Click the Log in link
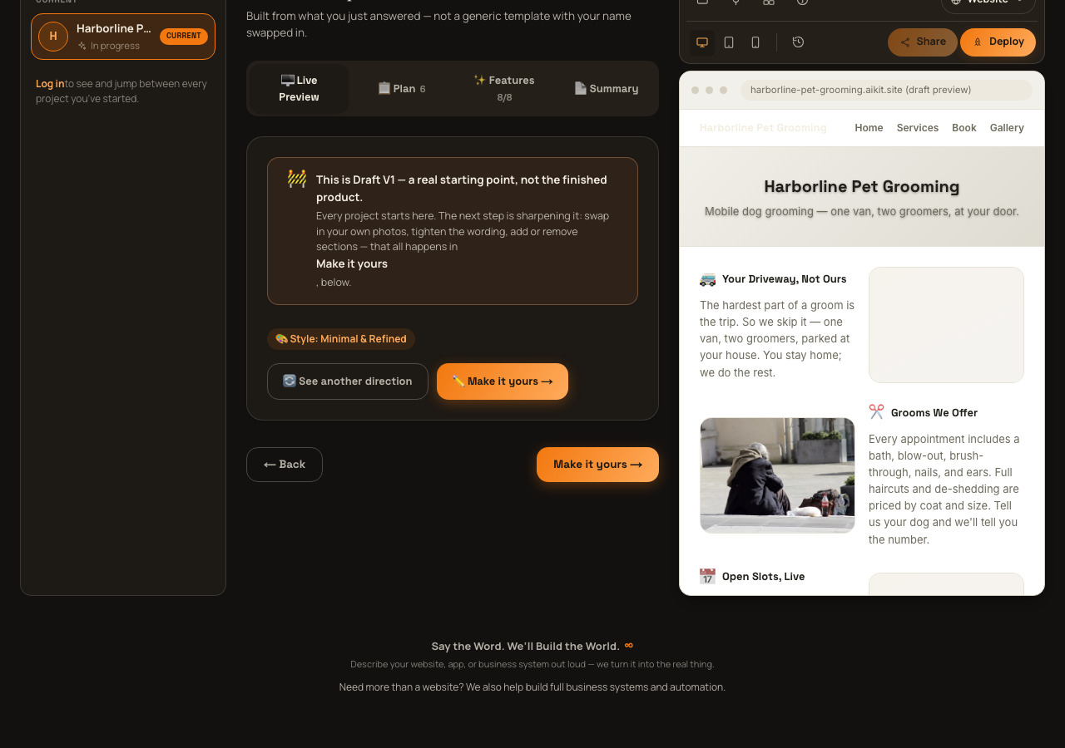Image resolution: width=1065 pixels, height=748 pixels. (50, 84)
